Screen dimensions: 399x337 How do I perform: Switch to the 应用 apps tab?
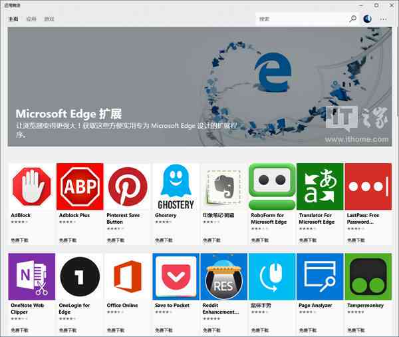point(31,19)
